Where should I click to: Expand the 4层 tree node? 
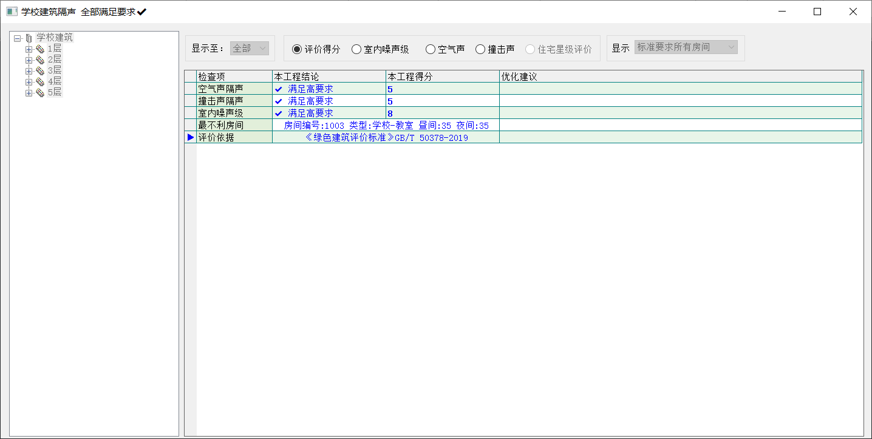pos(29,82)
